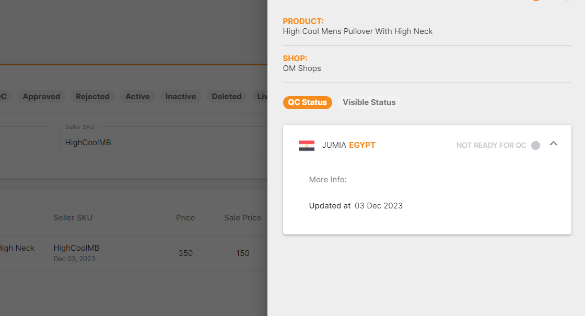Click the grey QC status indicator dot
The width and height of the screenshot is (585, 316).
pos(535,146)
